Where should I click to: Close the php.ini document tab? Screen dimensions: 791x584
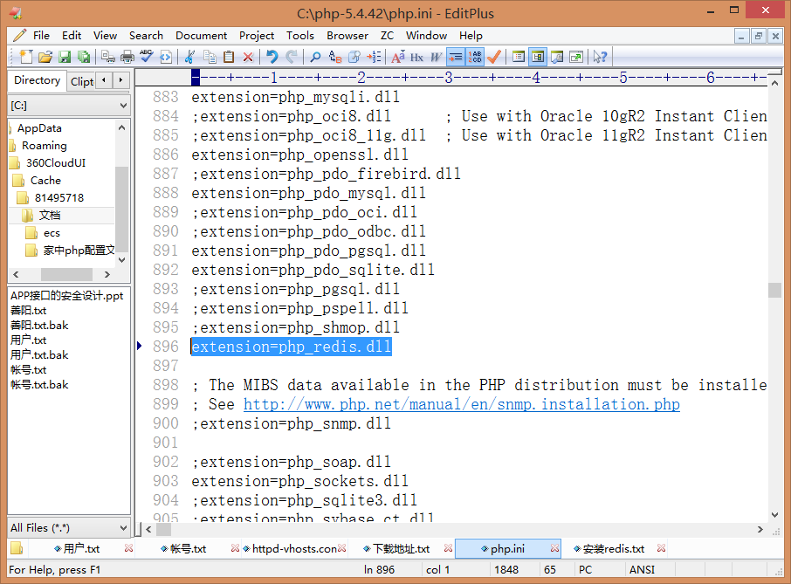(554, 549)
